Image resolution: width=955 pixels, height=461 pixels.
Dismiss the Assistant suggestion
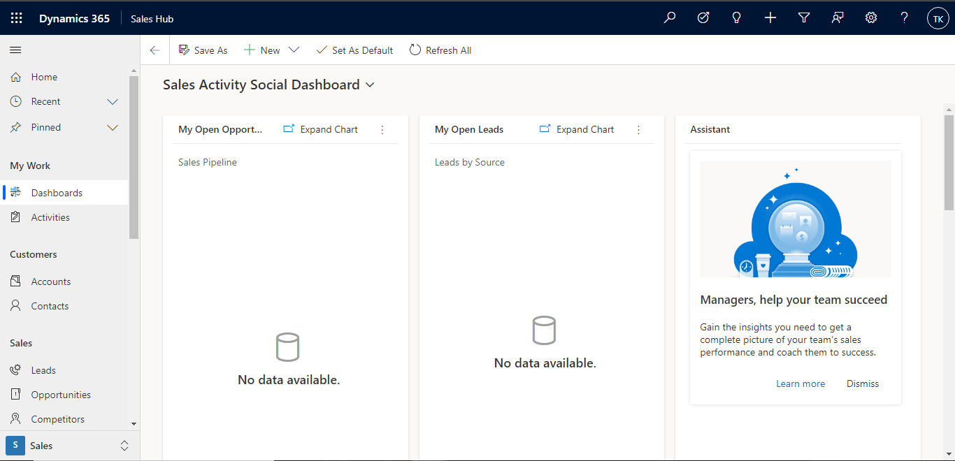point(862,383)
